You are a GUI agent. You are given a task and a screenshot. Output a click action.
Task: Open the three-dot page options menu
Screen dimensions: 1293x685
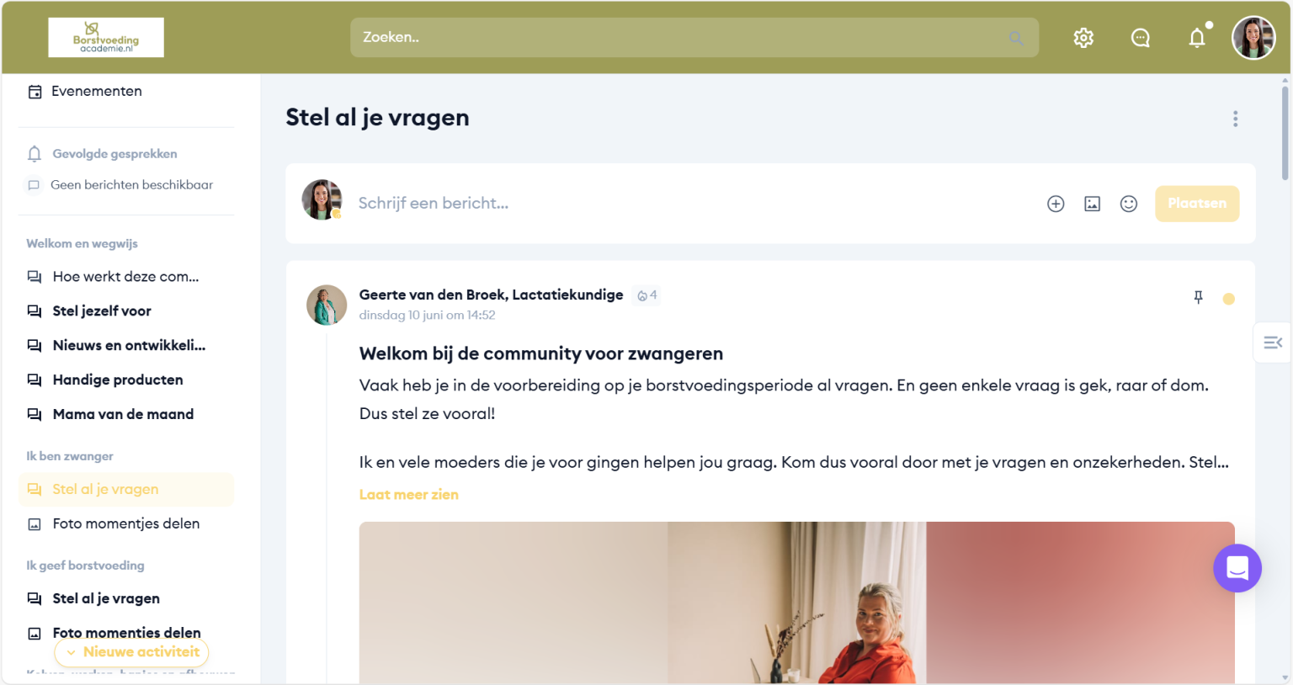pos(1235,119)
